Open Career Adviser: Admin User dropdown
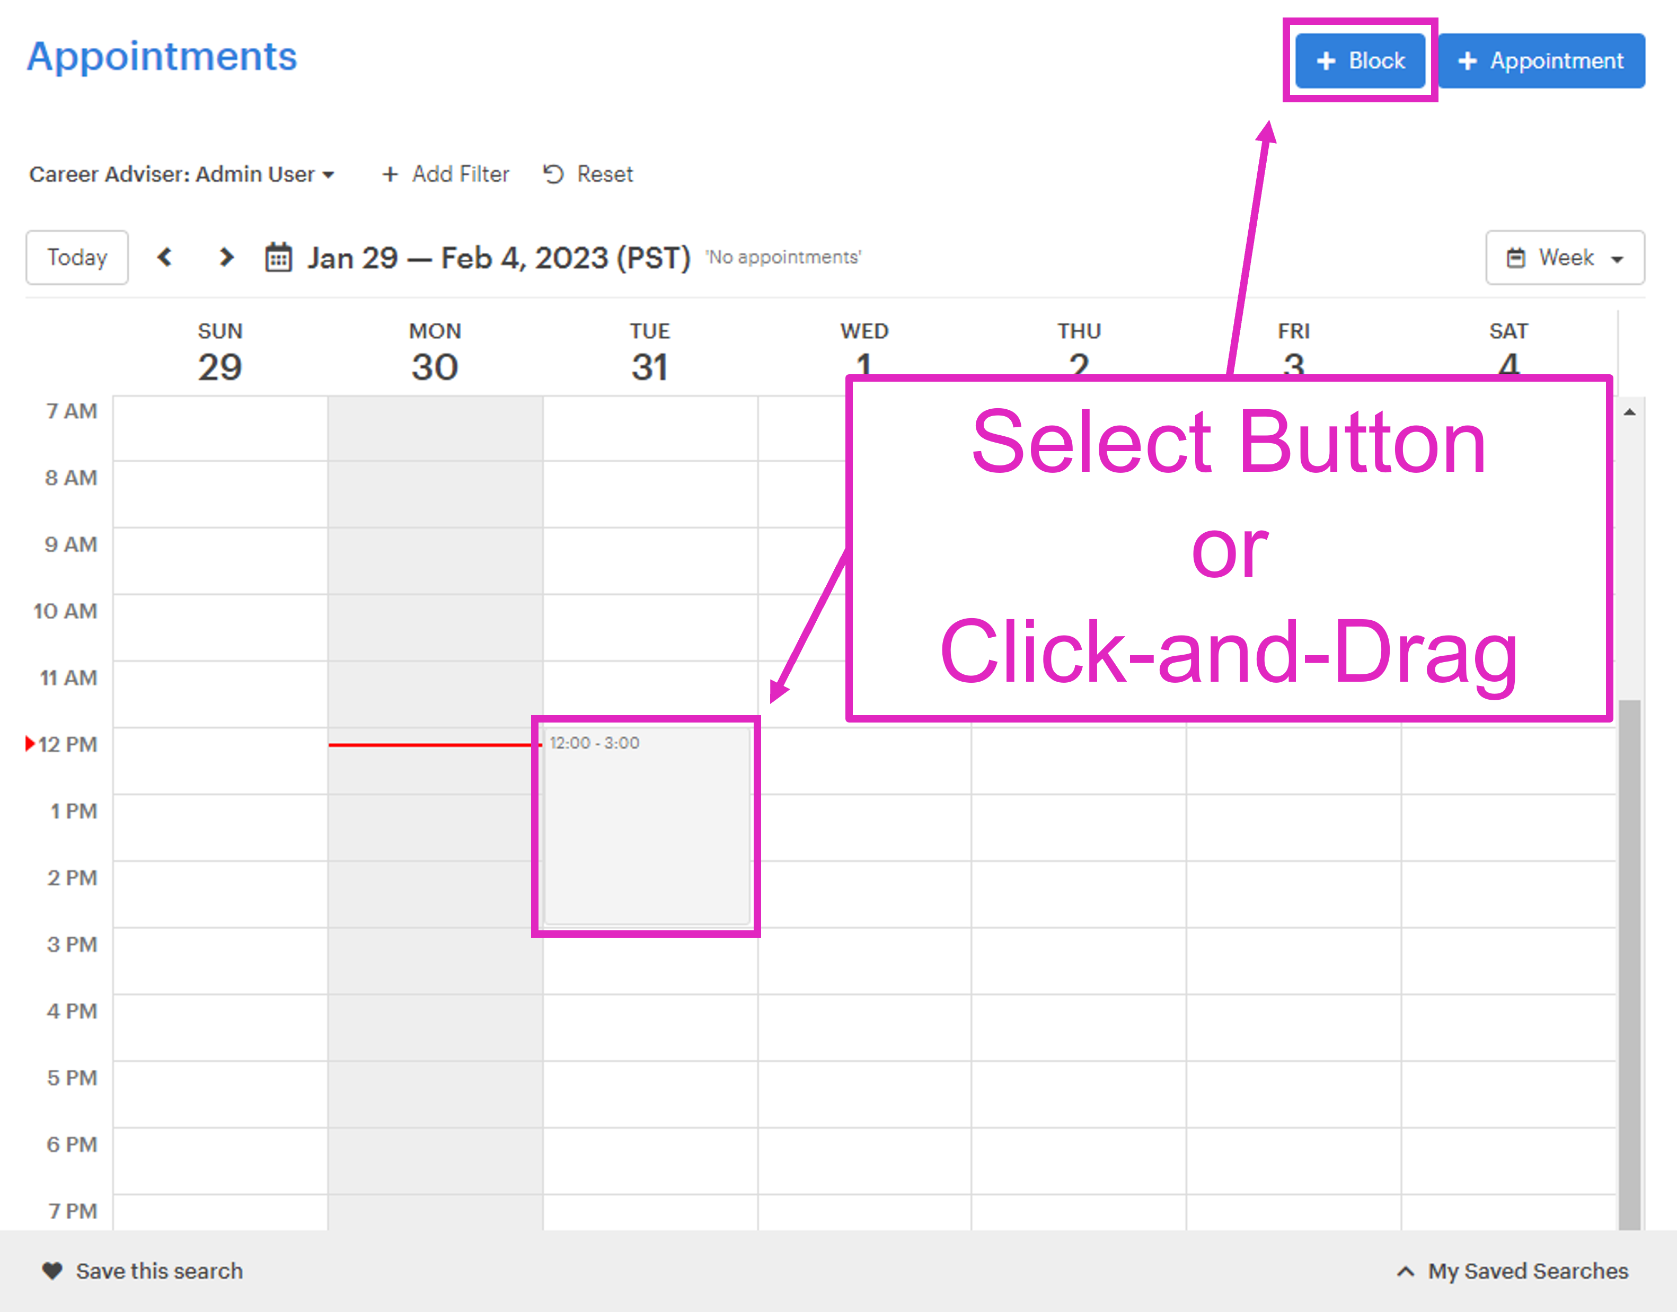 point(181,174)
